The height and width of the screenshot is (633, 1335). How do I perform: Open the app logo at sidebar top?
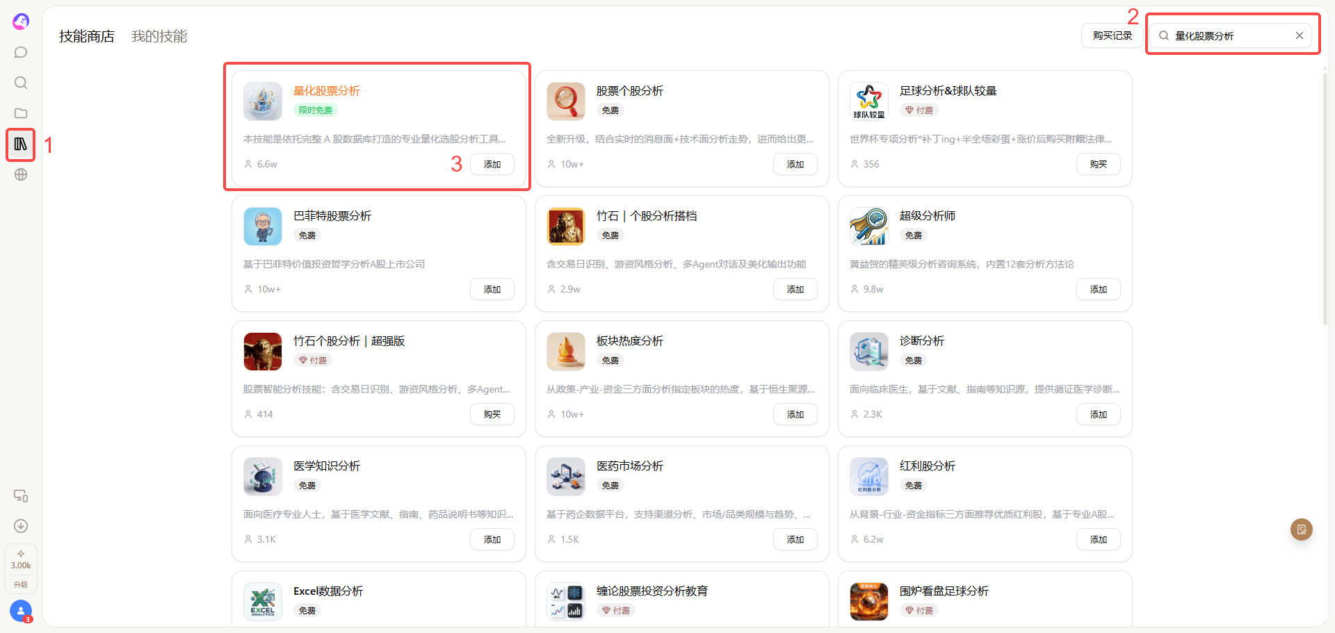coord(21,22)
